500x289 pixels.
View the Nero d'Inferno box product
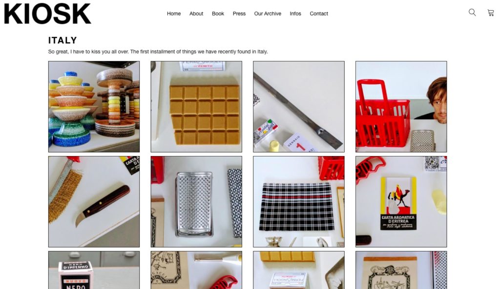coord(94,270)
